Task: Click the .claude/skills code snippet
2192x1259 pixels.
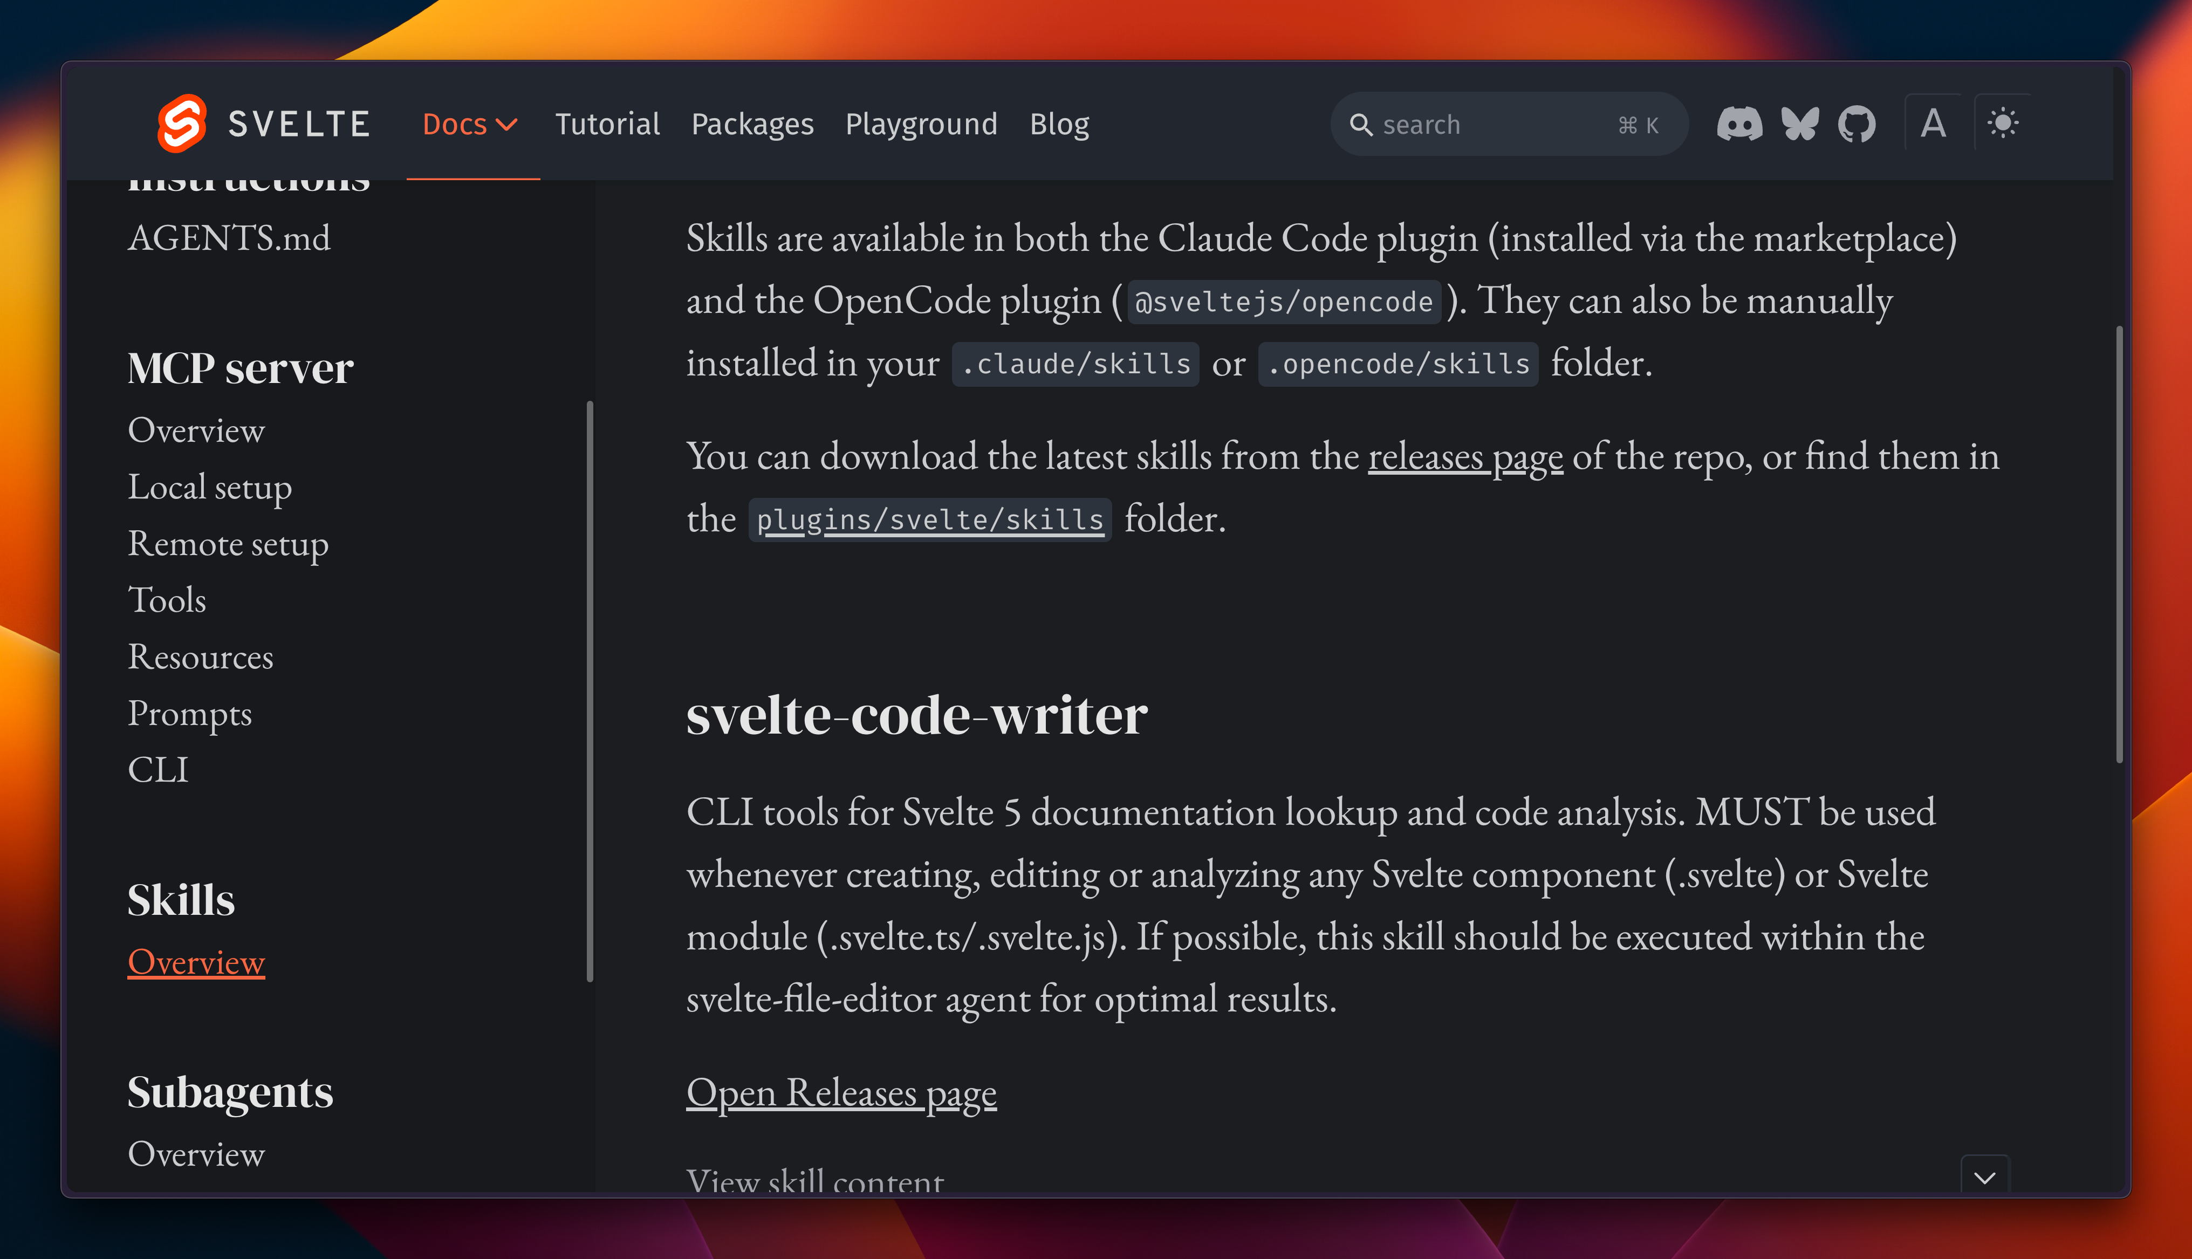Action: click(x=1076, y=364)
